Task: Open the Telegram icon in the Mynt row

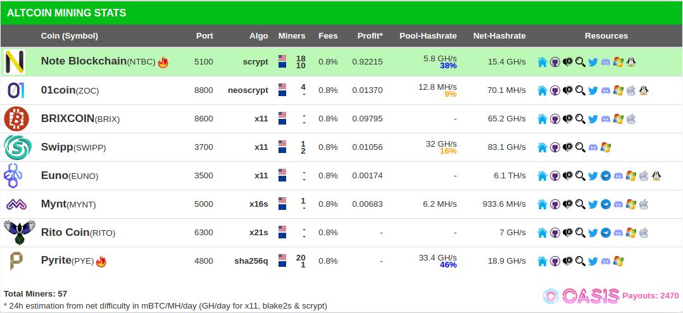Action: point(606,204)
